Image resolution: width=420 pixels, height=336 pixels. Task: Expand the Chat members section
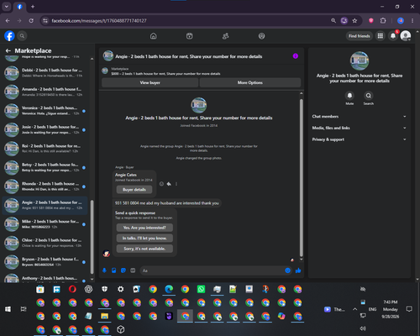[360, 117]
